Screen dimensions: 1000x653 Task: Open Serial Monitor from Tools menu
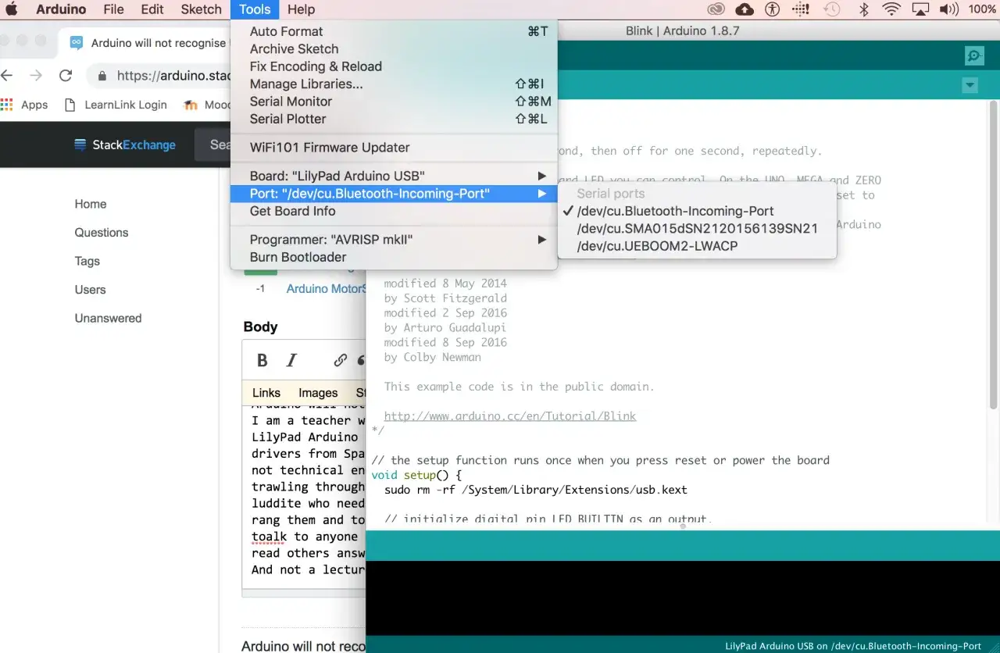pos(394,102)
